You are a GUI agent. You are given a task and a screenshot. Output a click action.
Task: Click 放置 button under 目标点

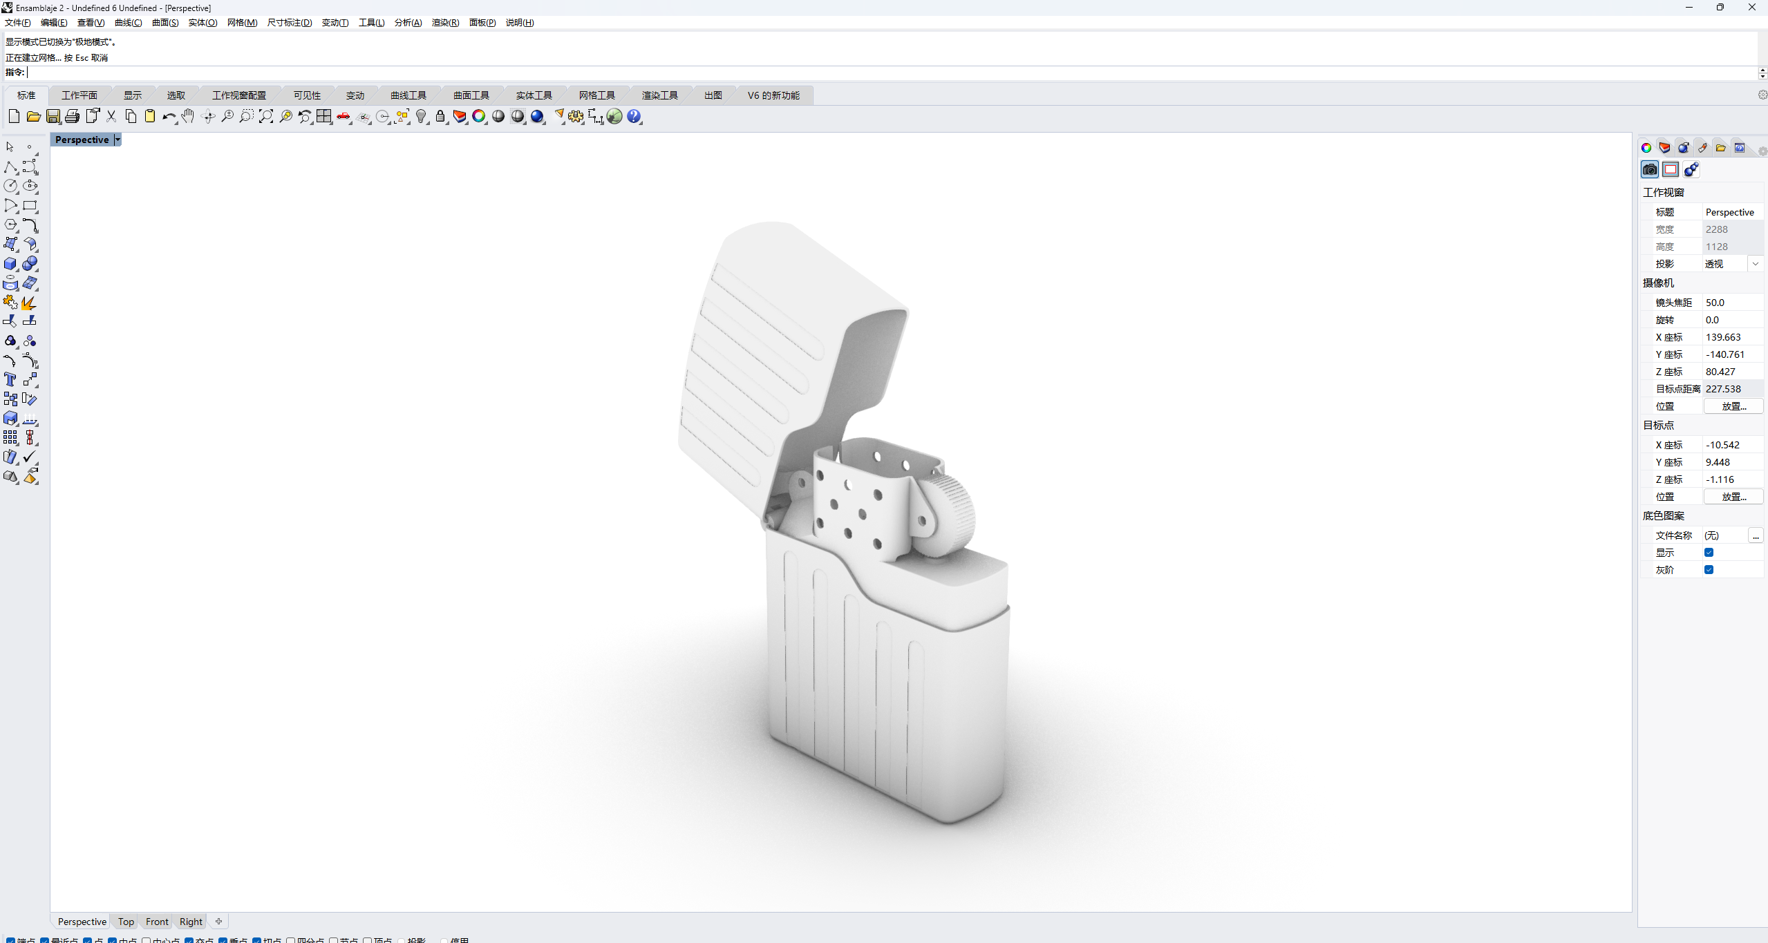tap(1733, 497)
